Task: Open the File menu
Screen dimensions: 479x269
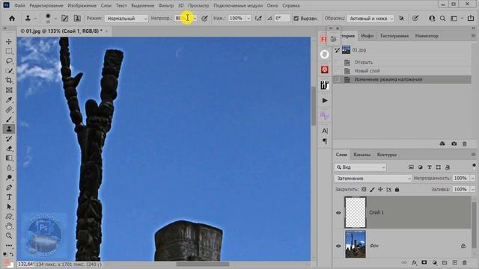Action: click(x=19, y=5)
